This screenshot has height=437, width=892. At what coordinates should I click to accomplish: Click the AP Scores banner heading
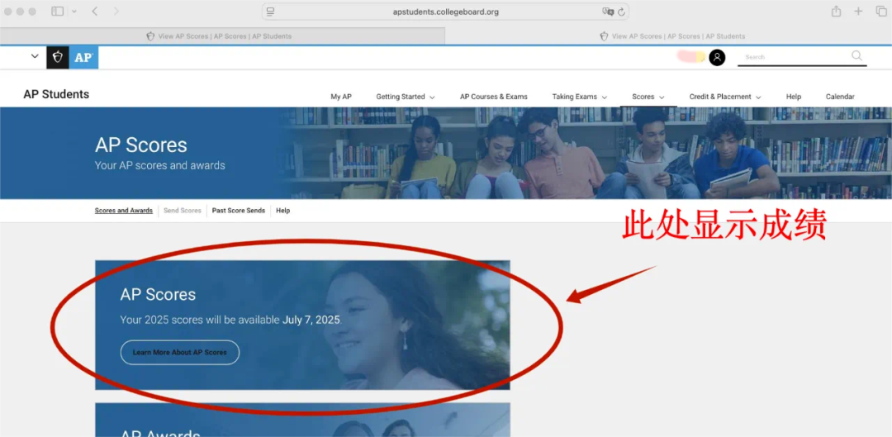coord(140,145)
